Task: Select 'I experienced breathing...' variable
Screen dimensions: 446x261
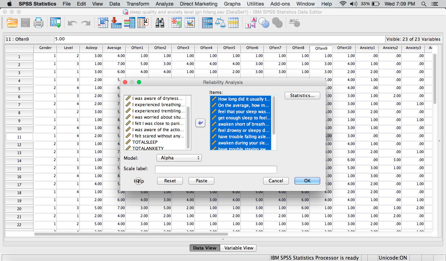Action: coord(155,105)
